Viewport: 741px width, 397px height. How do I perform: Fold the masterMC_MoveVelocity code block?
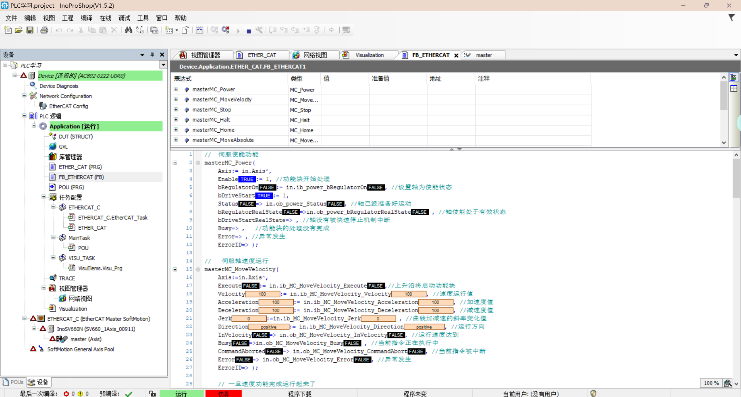coord(175,269)
